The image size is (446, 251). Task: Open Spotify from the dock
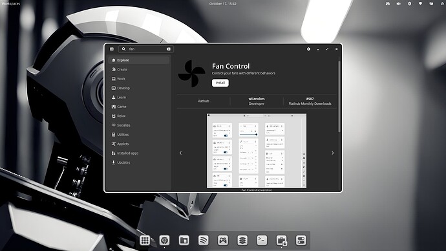(204, 241)
